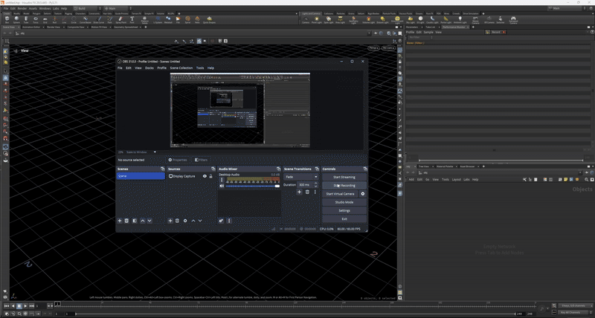The image size is (595, 318).
Task: Select the Spiral shelf tool
Action: [187, 19]
